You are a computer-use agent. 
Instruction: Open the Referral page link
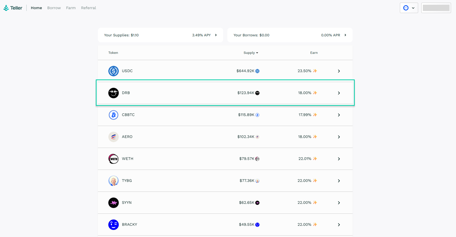(x=88, y=8)
